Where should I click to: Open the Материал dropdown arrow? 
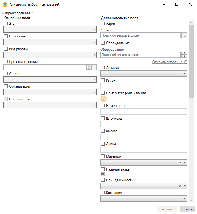pyautogui.click(x=185, y=162)
